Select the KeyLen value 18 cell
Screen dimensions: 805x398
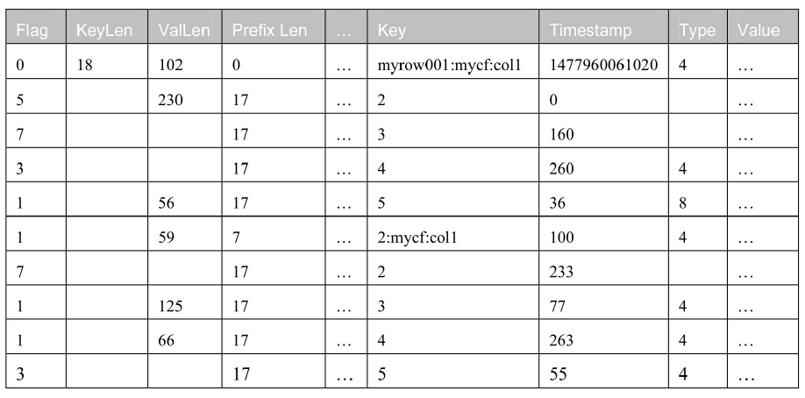coord(107,61)
